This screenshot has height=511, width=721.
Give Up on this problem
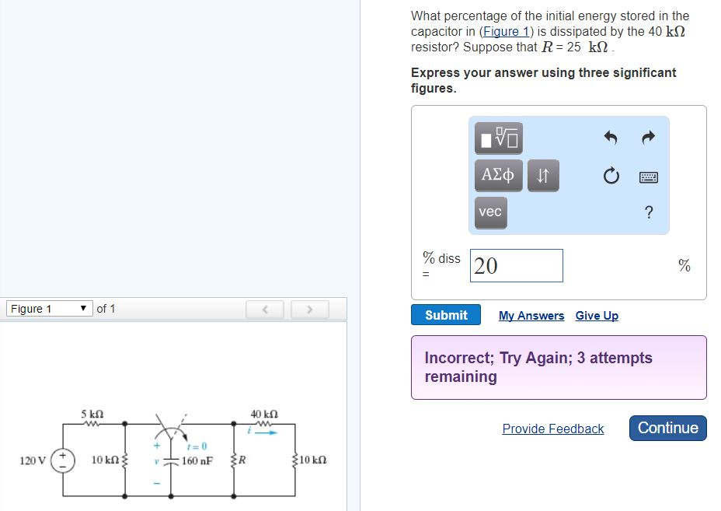[x=597, y=315]
